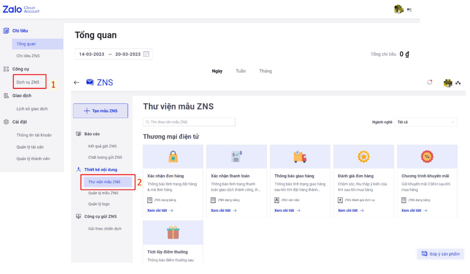The width and height of the screenshot is (470, 274).
Task: Click the Chương trình khuyến mãi percent icon
Action: click(427, 157)
